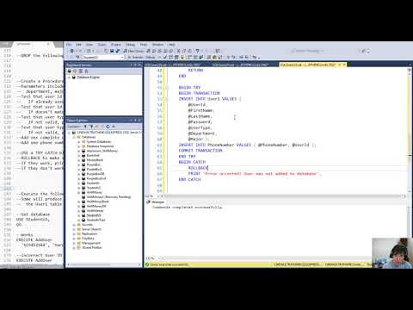Click the query editor vertical scrollbar
Screen dimensions: 413x310
point(410,132)
